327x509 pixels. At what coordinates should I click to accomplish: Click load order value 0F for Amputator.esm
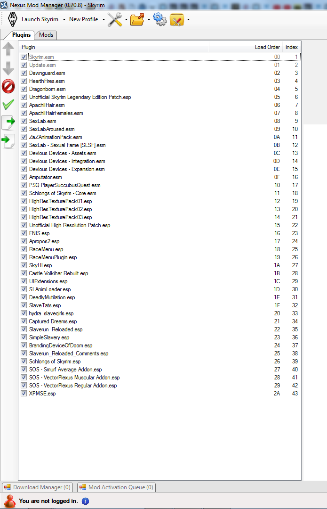point(277,177)
